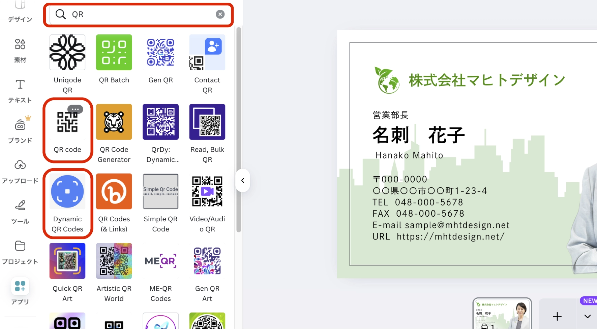
Task: Select the 名刺 花子 name text
Action: point(418,135)
